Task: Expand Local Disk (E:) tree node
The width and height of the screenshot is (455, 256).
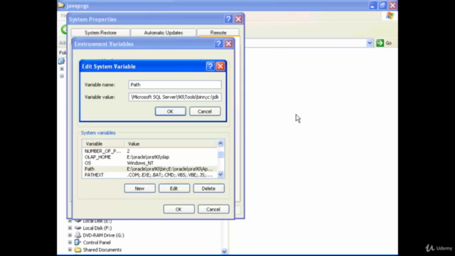Action: [70, 221]
